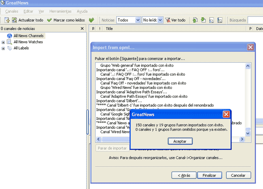Click the Finalizar button

click(210, 175)
